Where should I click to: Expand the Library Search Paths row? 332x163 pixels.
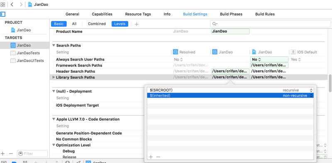(x=54, y=78)
